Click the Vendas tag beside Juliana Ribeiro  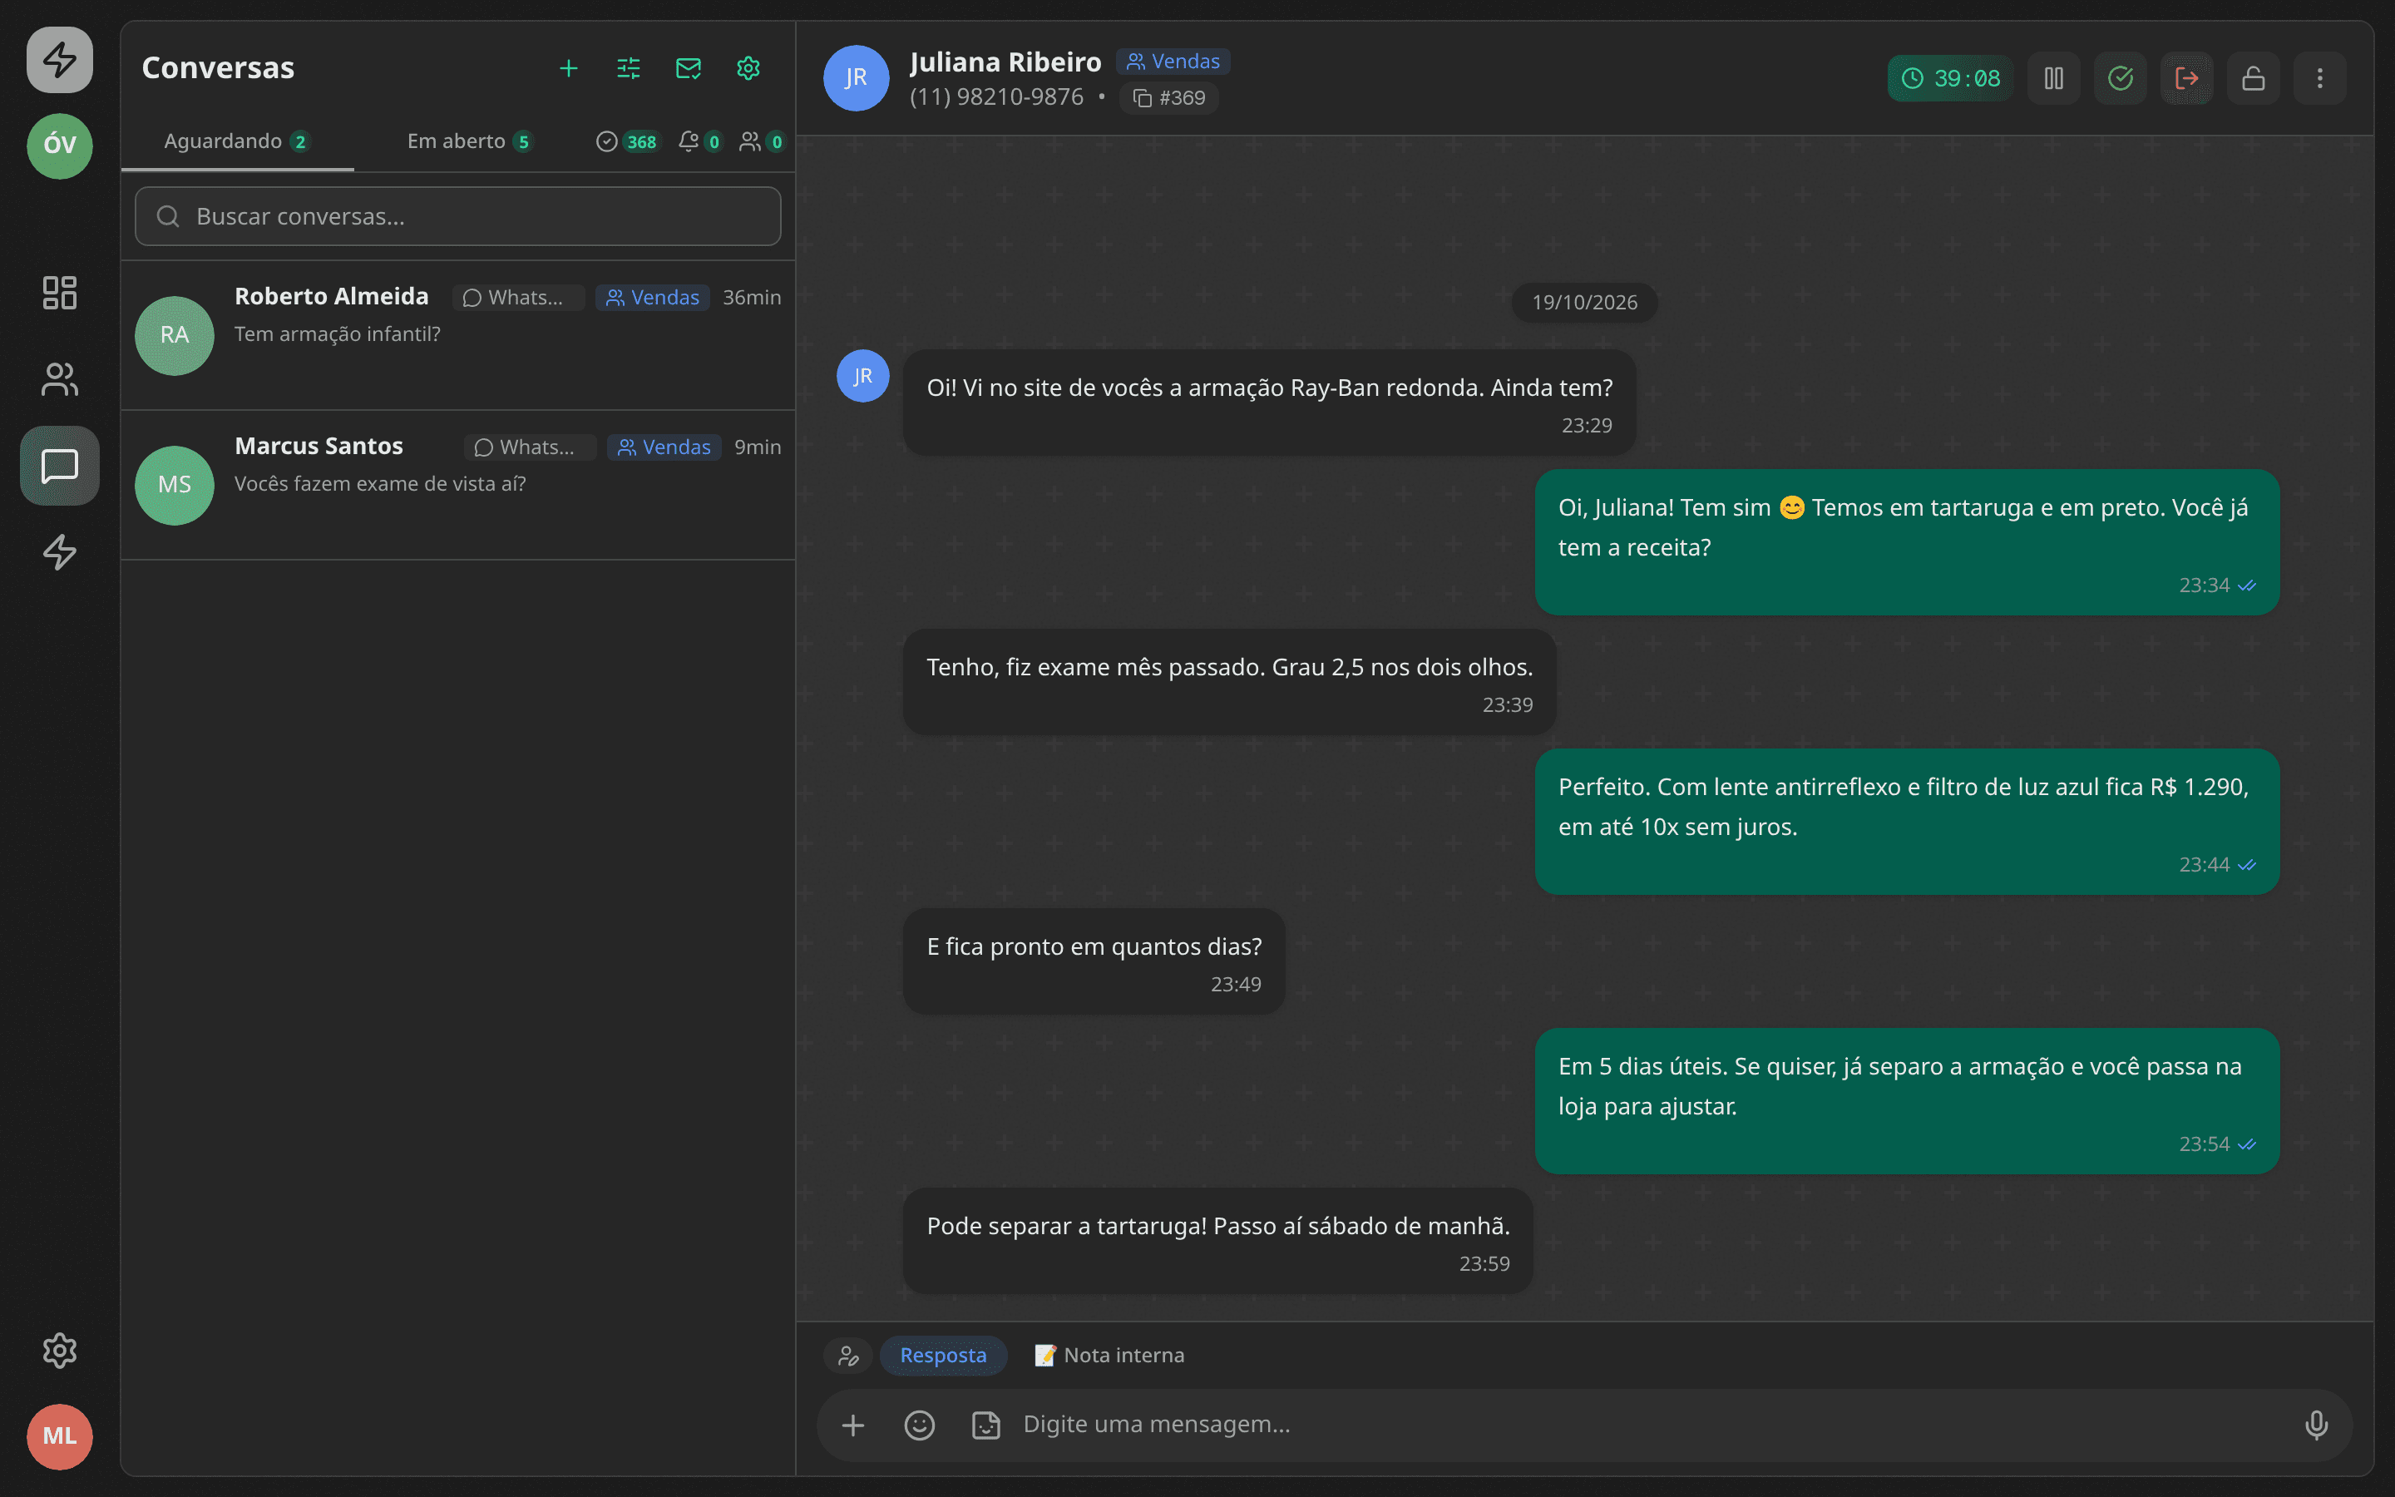[1173, 62]
